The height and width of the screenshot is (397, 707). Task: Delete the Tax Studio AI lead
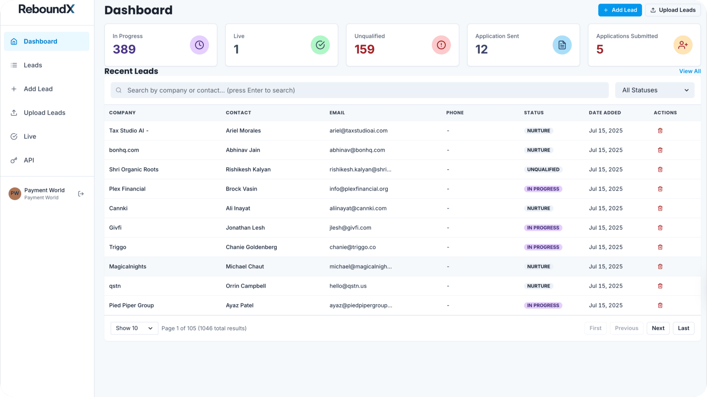660,131
